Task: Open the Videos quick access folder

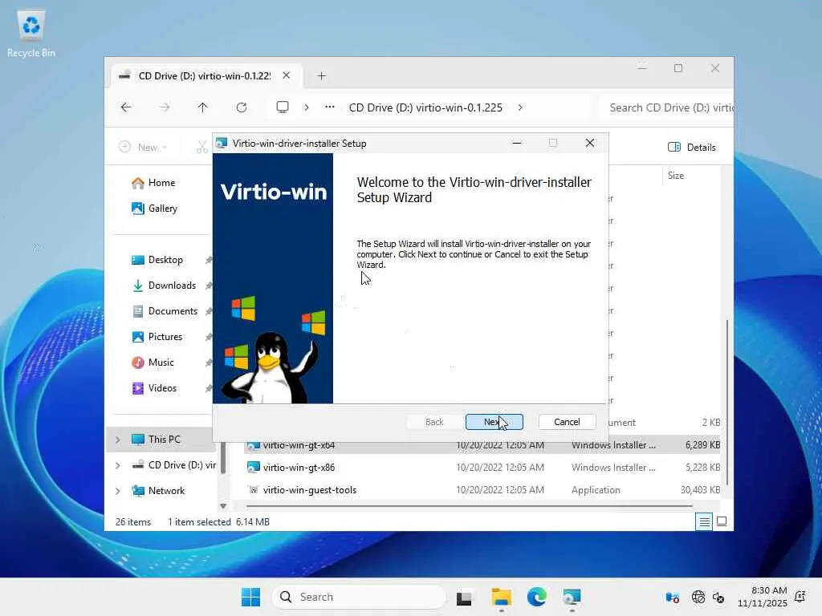Action: point(162,388)
